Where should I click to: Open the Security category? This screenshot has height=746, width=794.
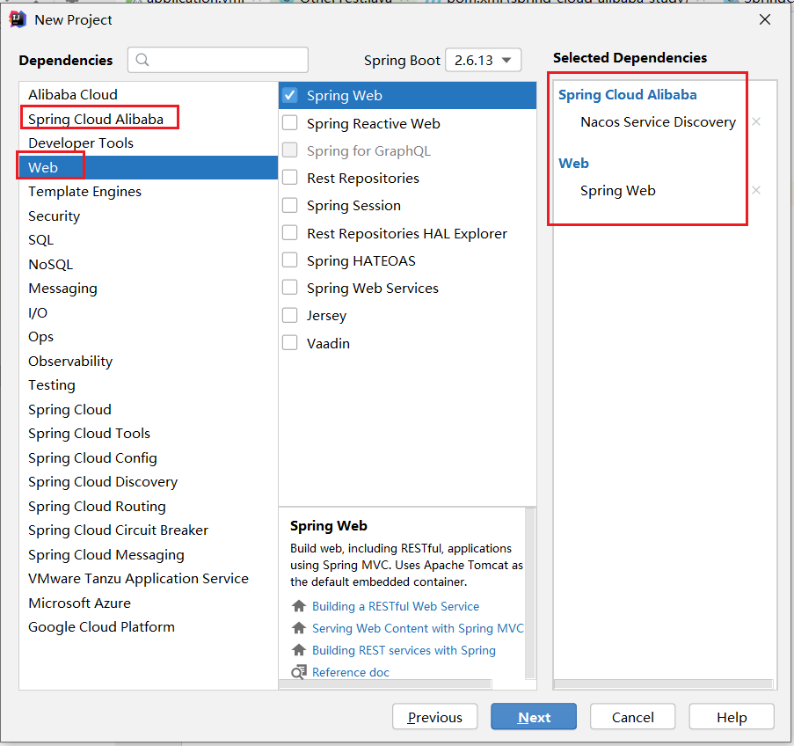tap(149, 216)
